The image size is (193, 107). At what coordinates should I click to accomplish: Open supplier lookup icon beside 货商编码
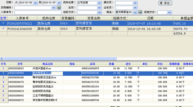[59, 8]
